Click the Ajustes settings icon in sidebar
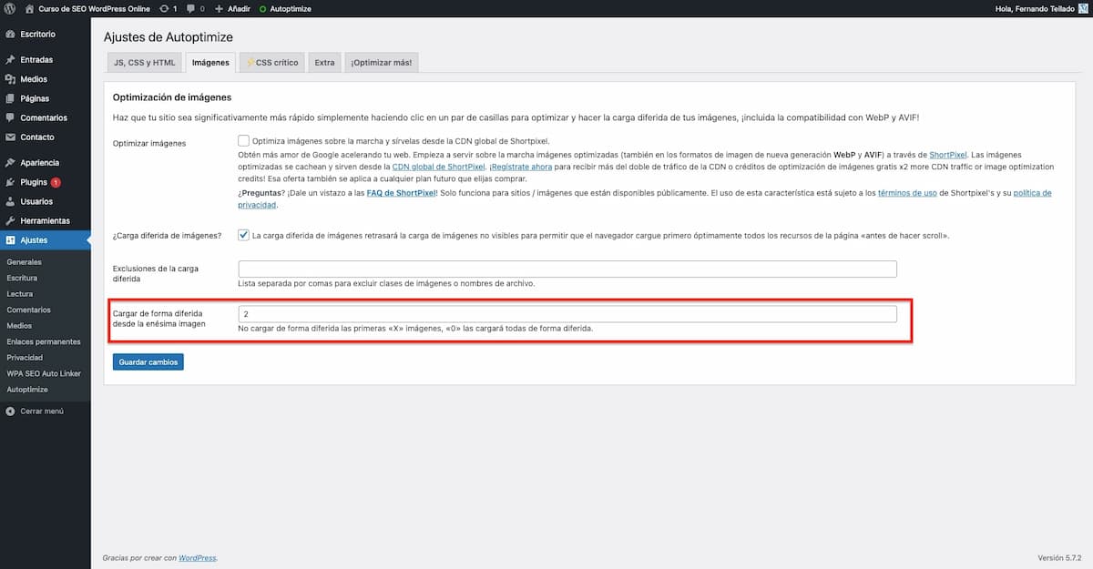The image size is (1093, 569). [10, 240]
